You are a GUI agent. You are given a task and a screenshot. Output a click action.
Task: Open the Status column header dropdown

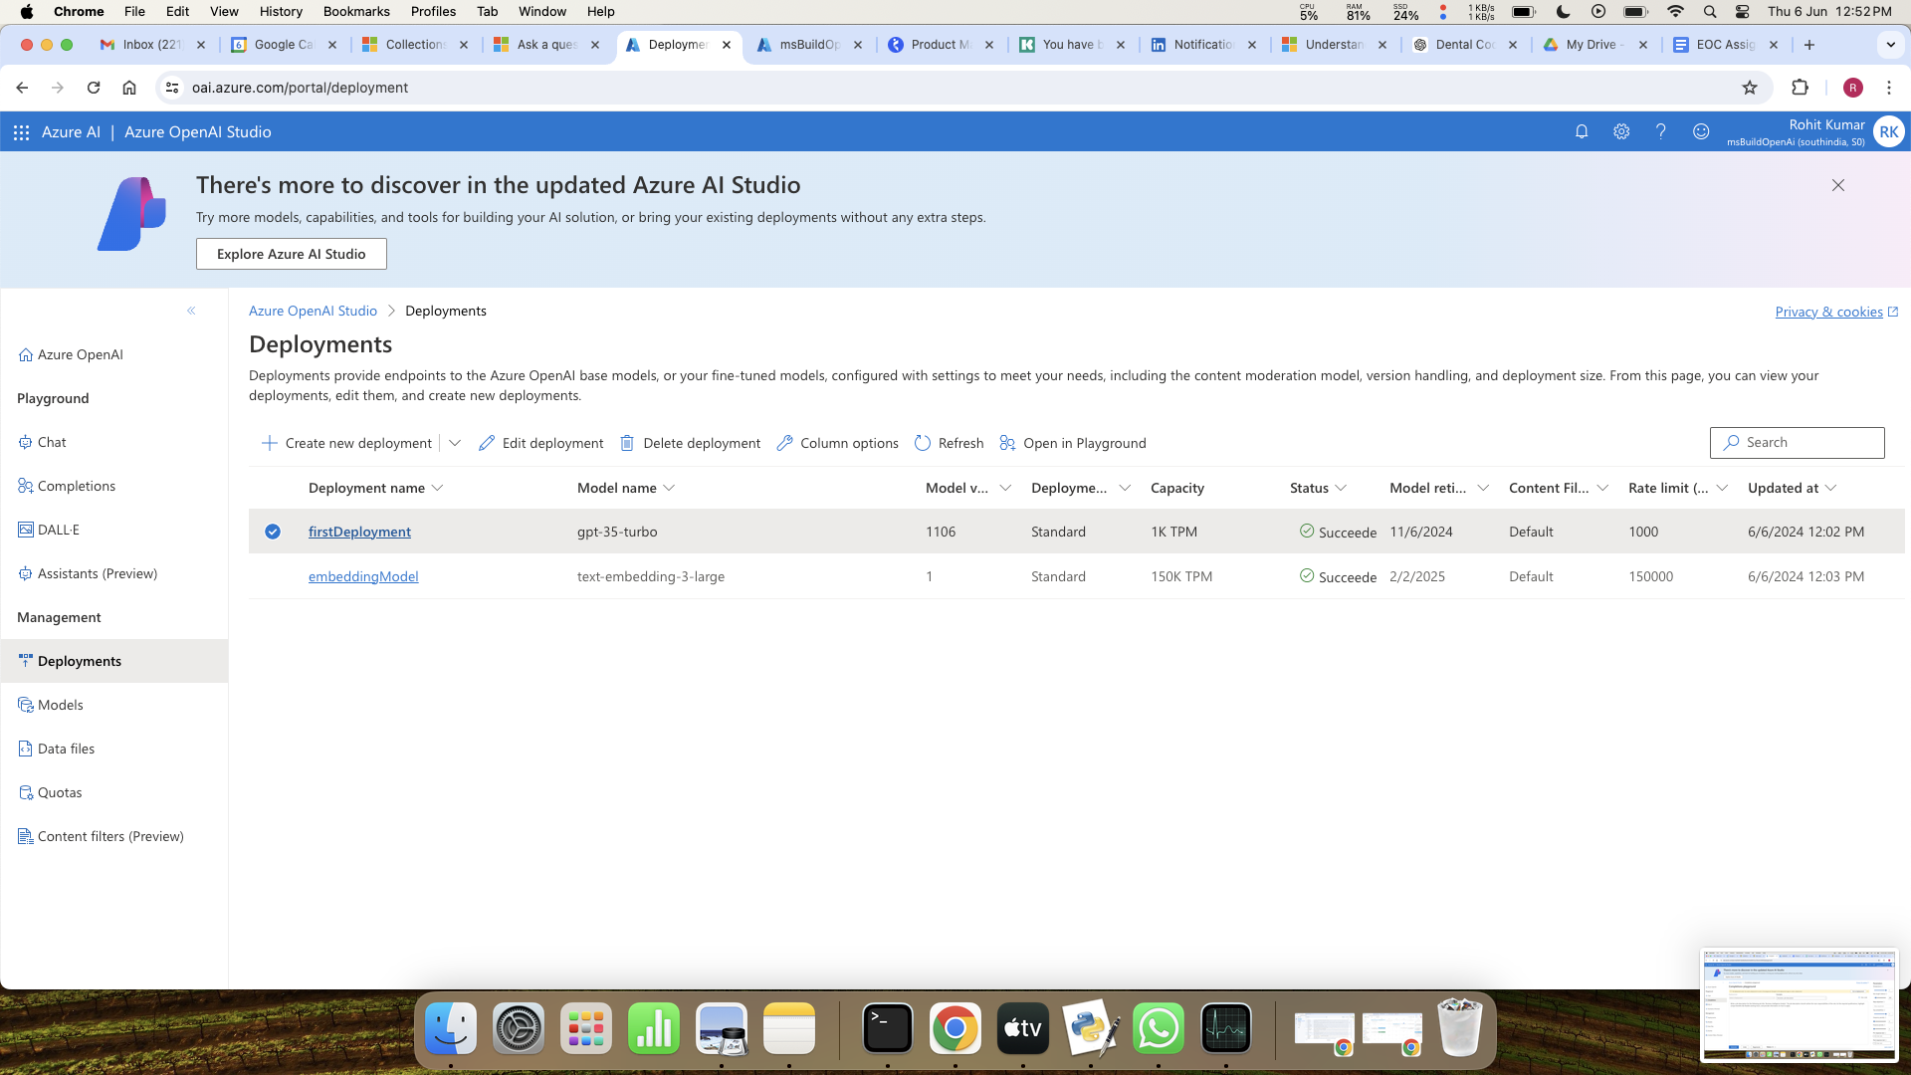pos(1341,488)
